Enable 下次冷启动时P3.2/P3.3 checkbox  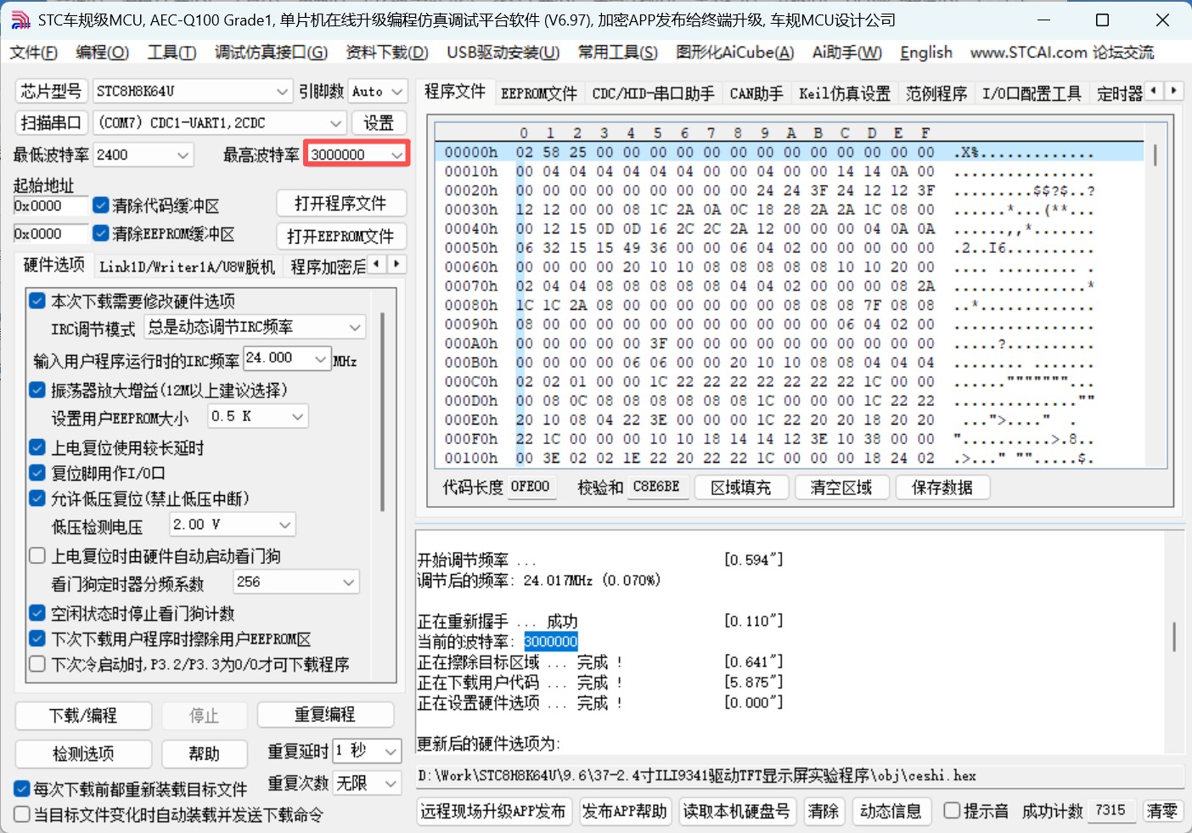click(x=37, y=664)
